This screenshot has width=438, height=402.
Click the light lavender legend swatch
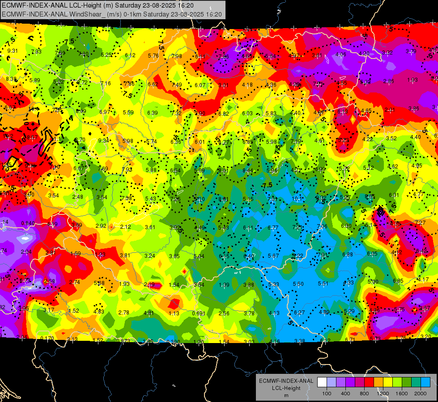coord(332,382)
